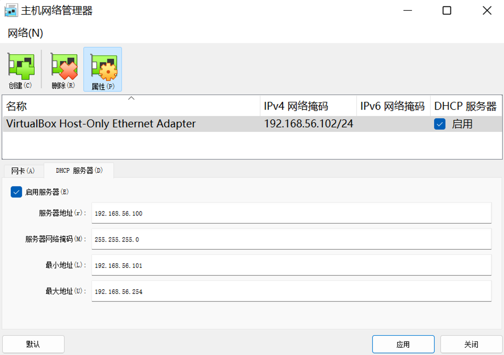The image size is (504, 355).
Task: Switch to the 网卡(A) tab
Action: tap(23, 171)
